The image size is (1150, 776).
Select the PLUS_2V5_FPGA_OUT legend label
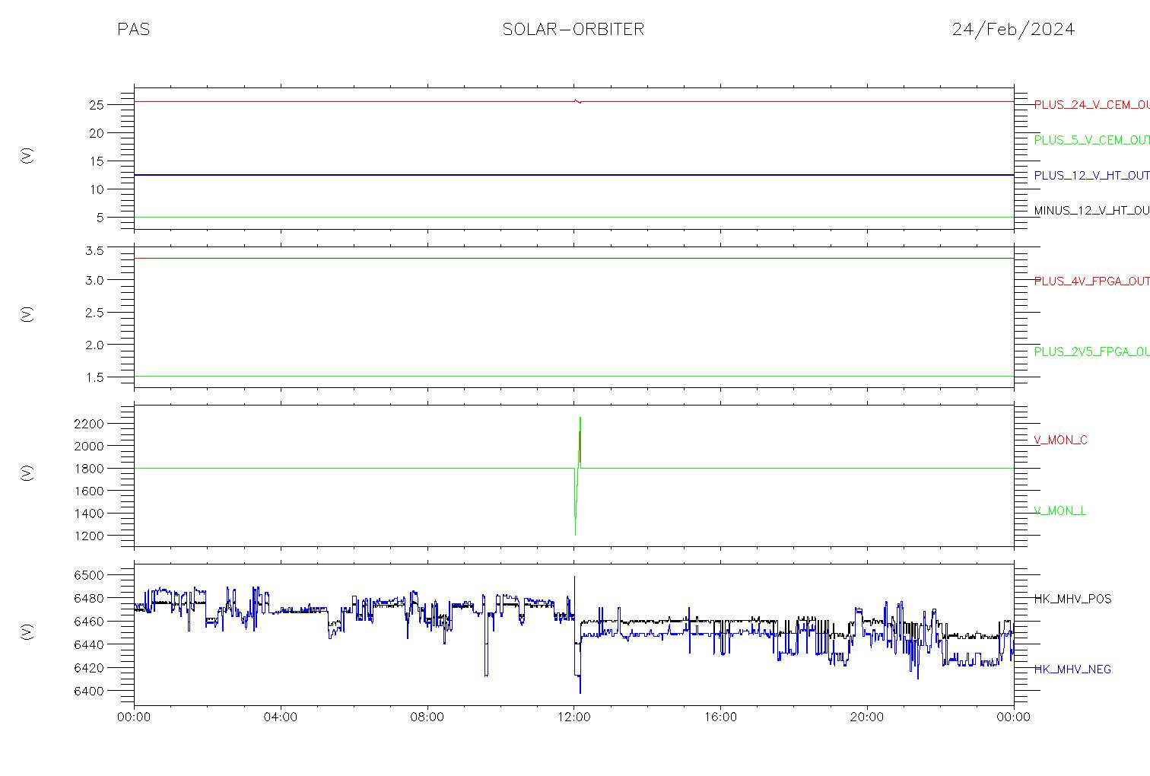point(1091,351)
